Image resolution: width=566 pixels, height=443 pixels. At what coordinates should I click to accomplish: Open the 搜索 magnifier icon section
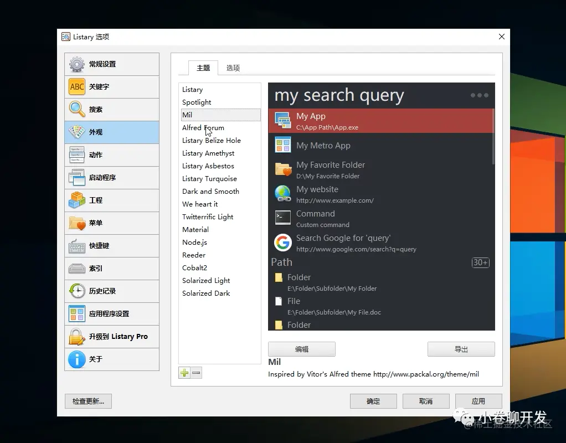pyautogui.click(x=76, y=110)
